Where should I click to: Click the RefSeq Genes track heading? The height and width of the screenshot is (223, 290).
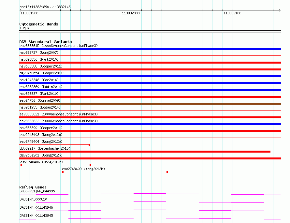point(33,187)
